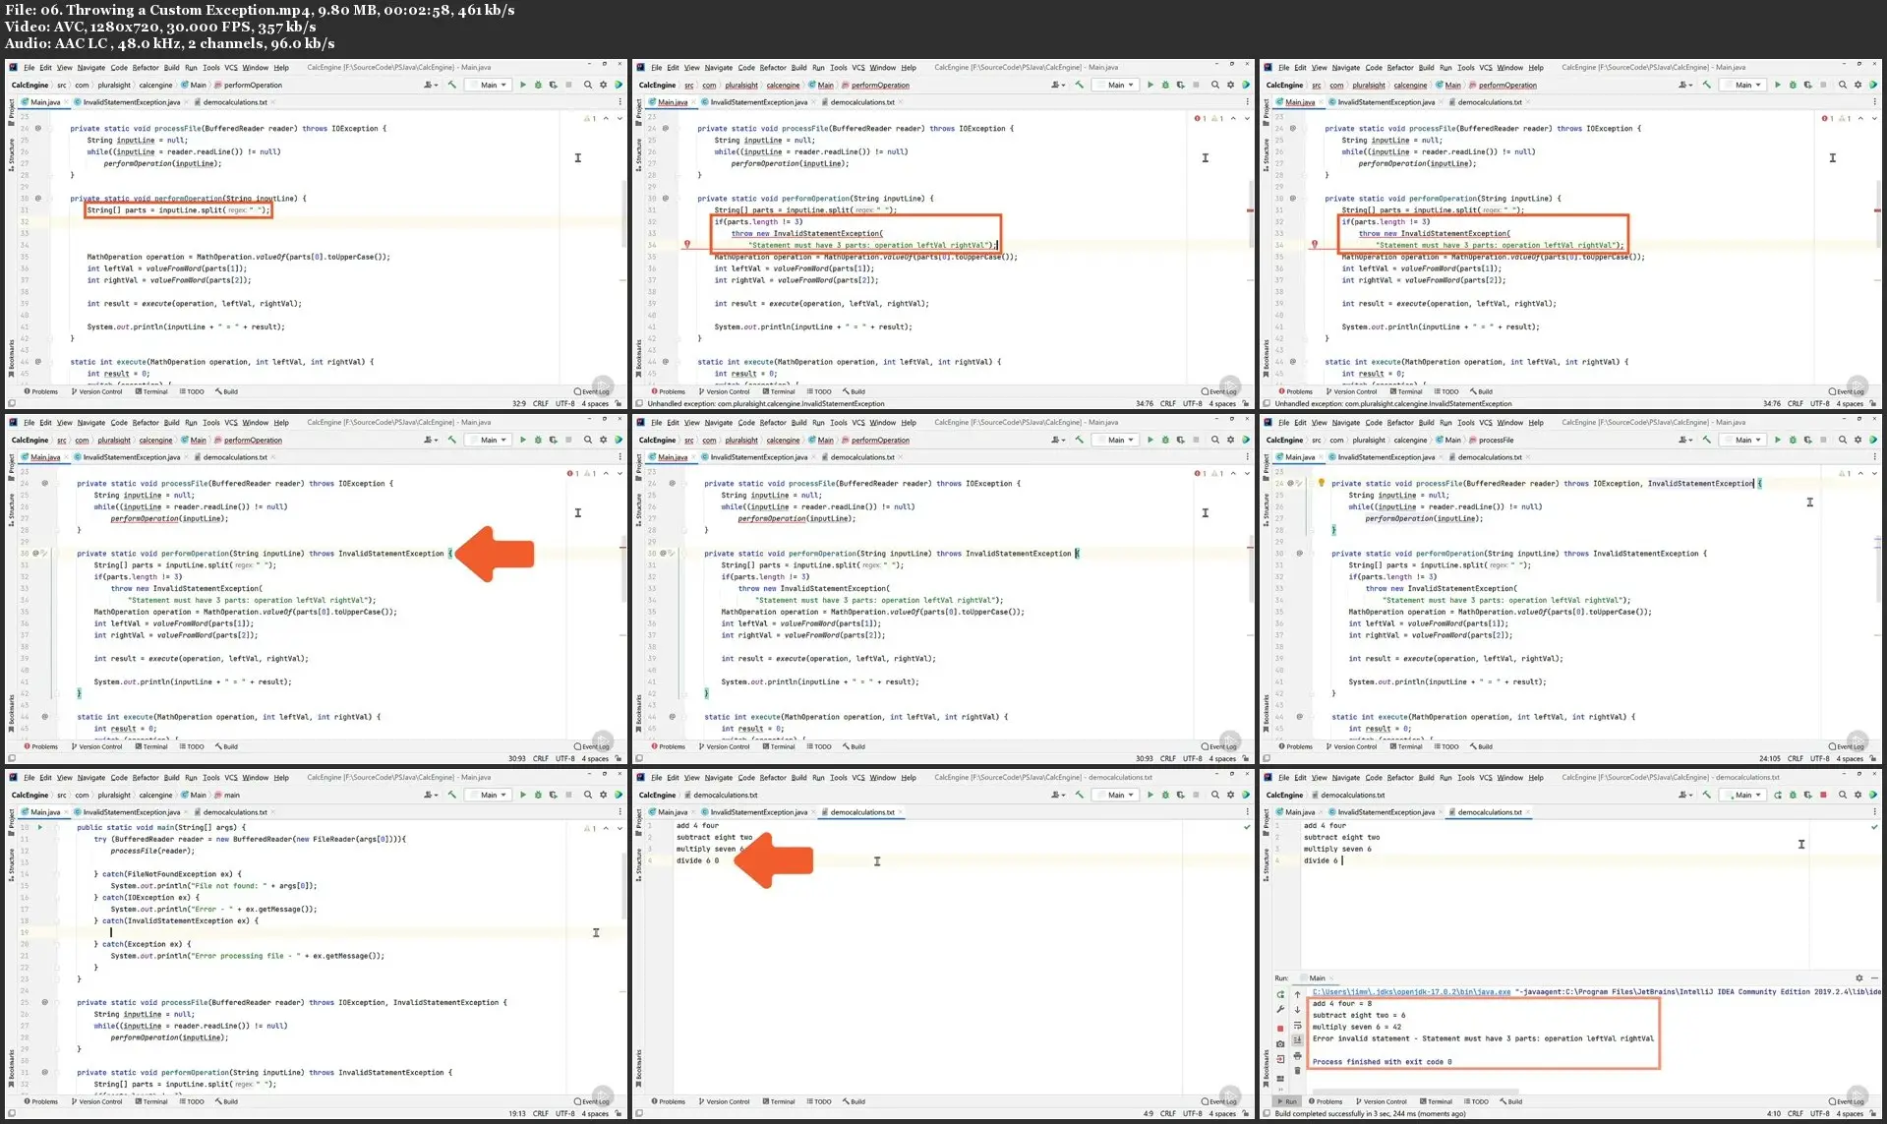Click the wrench icon in the Run console
Image resolution: width=1887 pixels, height=1124 pixels.
pos(1280,1009)
